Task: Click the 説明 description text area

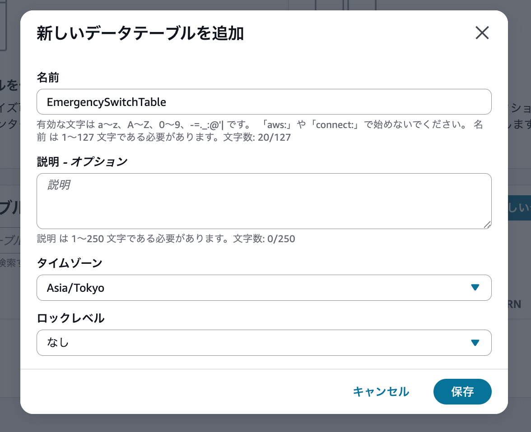Action: click(x=264, y=201)
